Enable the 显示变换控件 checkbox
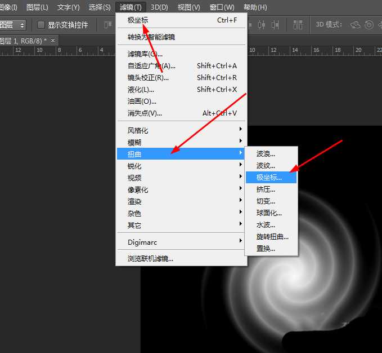382x353 pixels. 41,25
